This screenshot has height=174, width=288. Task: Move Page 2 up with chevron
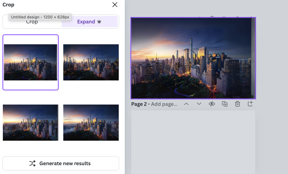coord(186,104)
